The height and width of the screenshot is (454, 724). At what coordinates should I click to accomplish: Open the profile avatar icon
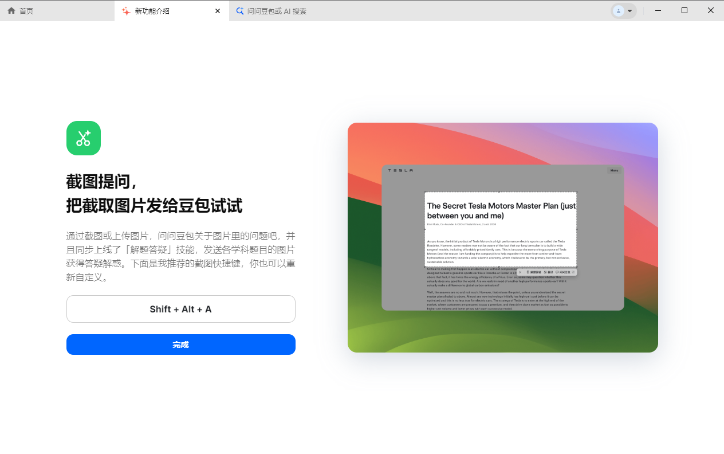click(619, 10)
